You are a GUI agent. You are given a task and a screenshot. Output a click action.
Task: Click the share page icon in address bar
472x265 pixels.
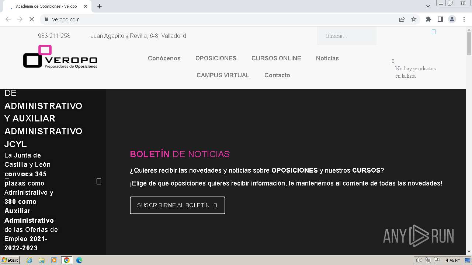pyautogui.click(x=402, y=19)
